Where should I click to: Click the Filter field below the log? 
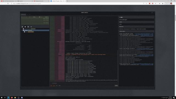(59, 86)
